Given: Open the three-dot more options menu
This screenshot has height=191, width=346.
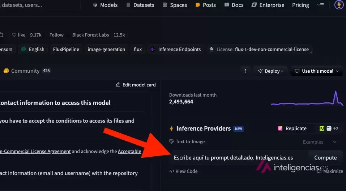Looking at the screenshot, I should pyautogui.click(x=245, y=71).
